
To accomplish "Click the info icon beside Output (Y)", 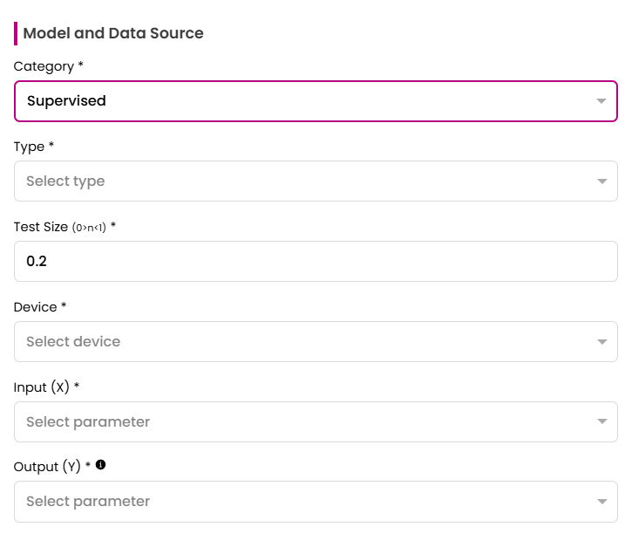I will pos(100,465).
